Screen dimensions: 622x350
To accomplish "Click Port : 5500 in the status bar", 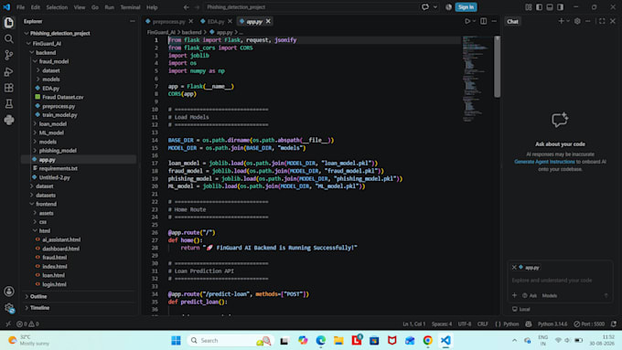I will click(589, 323).
